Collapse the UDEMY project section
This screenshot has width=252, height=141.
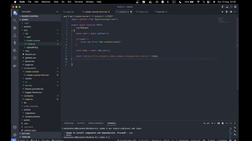(x=40, y=20)
